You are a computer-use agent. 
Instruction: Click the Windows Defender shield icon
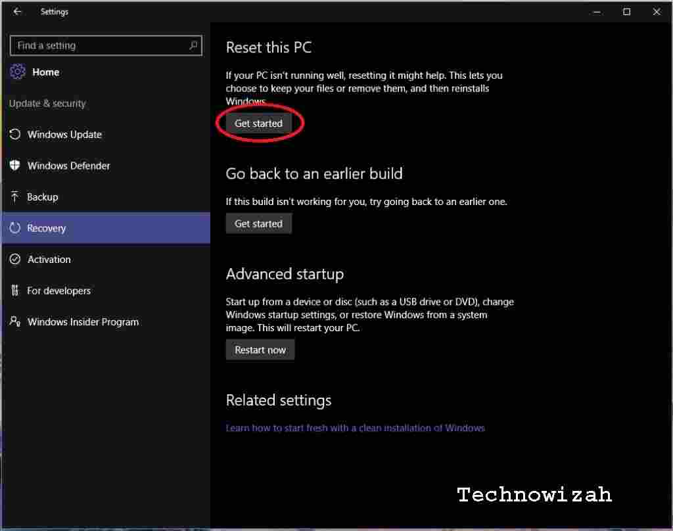(x=15, y=166)
